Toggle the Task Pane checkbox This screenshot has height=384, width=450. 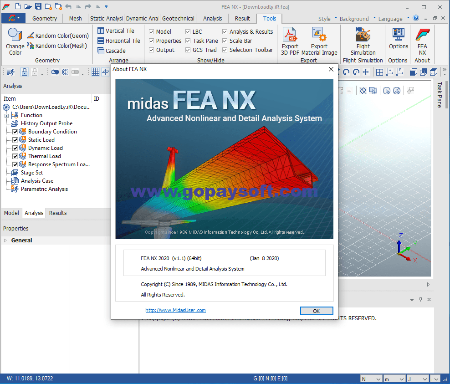(188, 41)
